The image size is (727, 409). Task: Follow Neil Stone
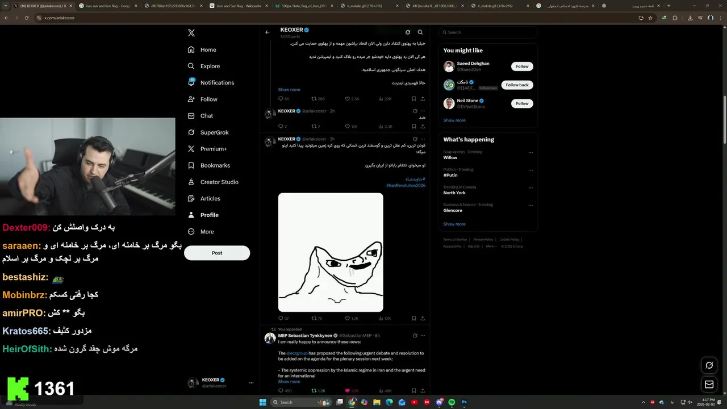[522, 103]
